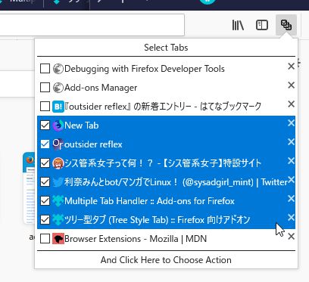
Task: Close the New Tab row
Action: 291,123
